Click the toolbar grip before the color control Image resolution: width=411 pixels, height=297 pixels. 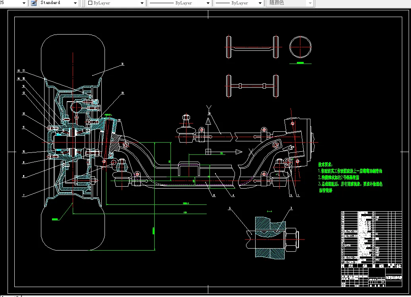[x=83, y=3]
